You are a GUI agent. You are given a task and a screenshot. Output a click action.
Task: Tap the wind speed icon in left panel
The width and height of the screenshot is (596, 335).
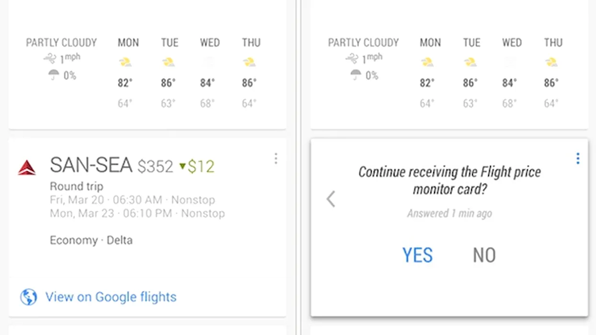50,59
